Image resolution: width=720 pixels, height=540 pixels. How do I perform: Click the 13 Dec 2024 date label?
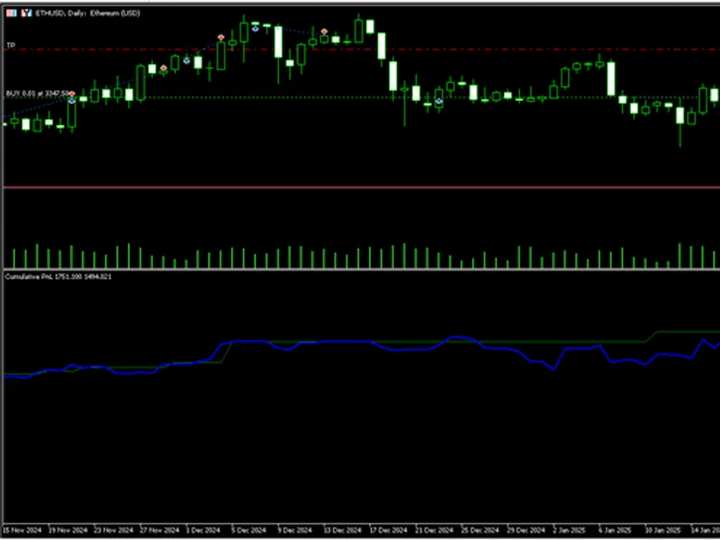coord(343,530)
